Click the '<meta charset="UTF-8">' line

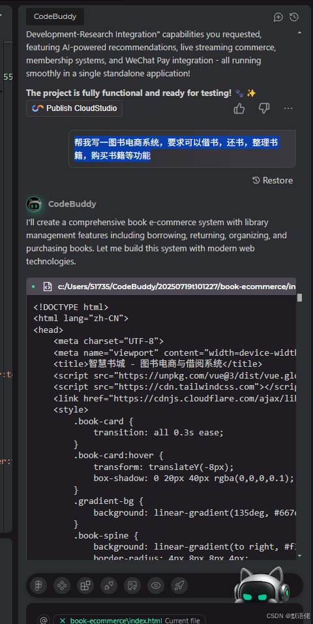coord(109,341)
